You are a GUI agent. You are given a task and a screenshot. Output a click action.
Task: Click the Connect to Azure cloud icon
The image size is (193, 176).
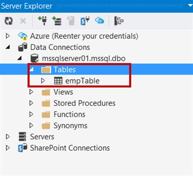click(x=99, y=21)
